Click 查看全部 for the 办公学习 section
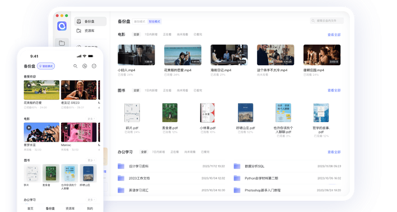This screenshot has height=212, width=397. tap(334, 152)
